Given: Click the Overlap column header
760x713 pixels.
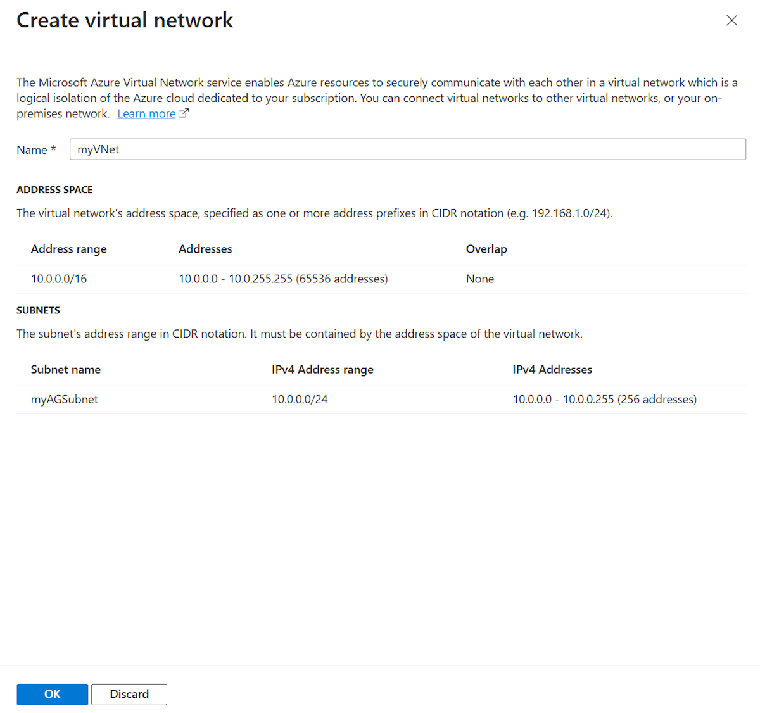Looking at the screenshot, I should coord(486,249).
